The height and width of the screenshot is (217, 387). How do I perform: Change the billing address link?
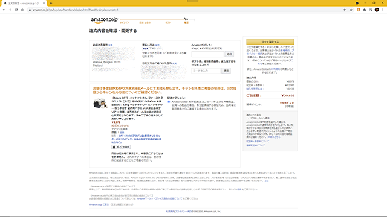(175, 63)
